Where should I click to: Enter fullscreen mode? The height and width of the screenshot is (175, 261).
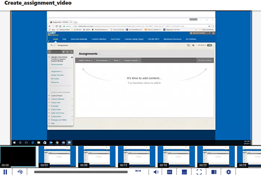[199, 172]
